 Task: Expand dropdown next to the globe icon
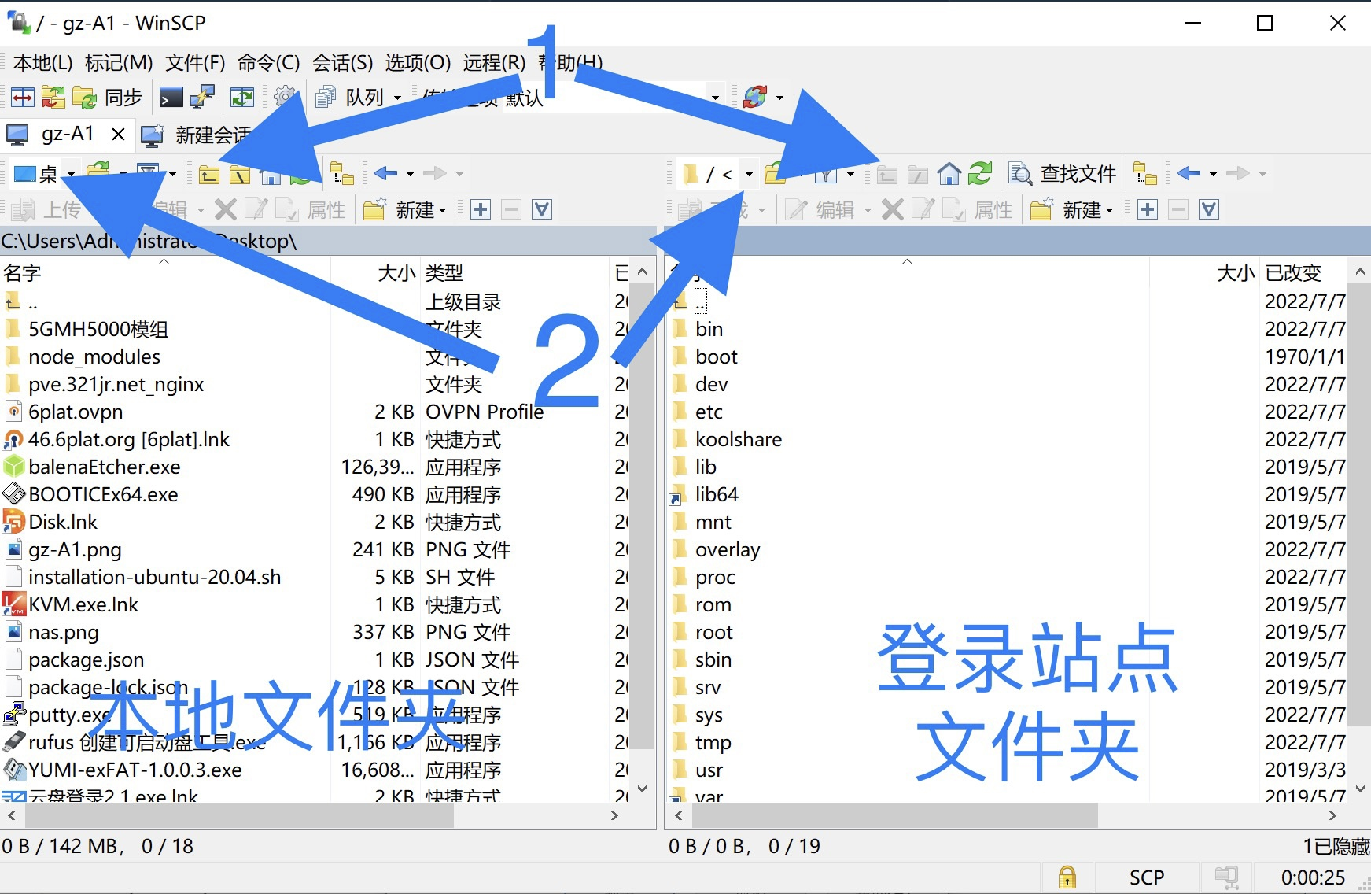(779, 98)
